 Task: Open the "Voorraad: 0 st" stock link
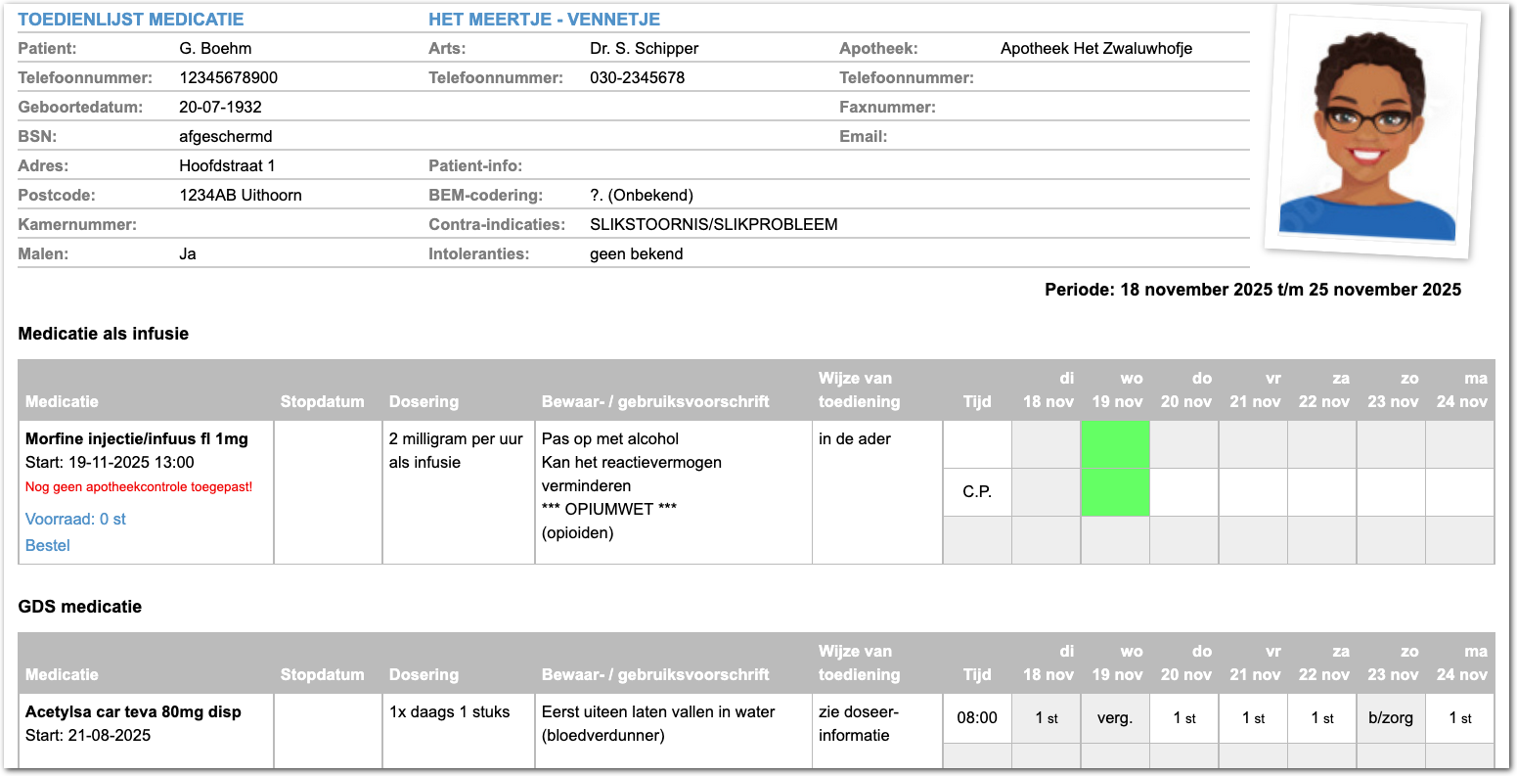[75, 519]
